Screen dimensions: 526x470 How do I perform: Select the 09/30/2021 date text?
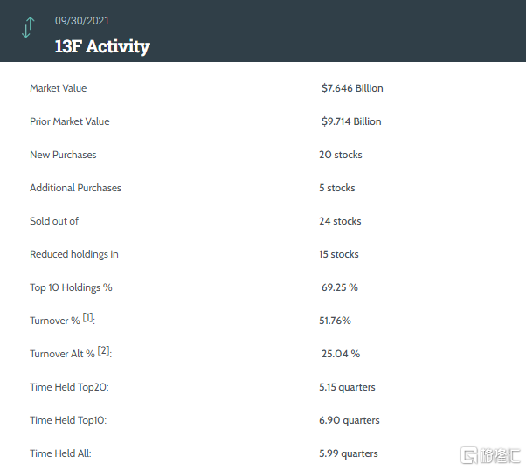click(x=82, y=21)
